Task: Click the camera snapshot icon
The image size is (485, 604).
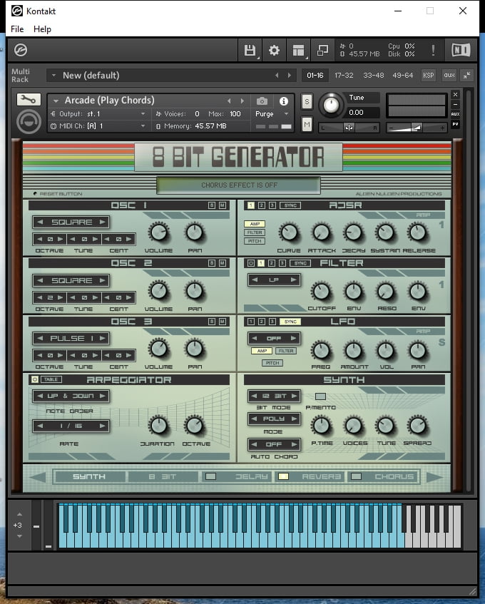Action: tap(262, 101)
